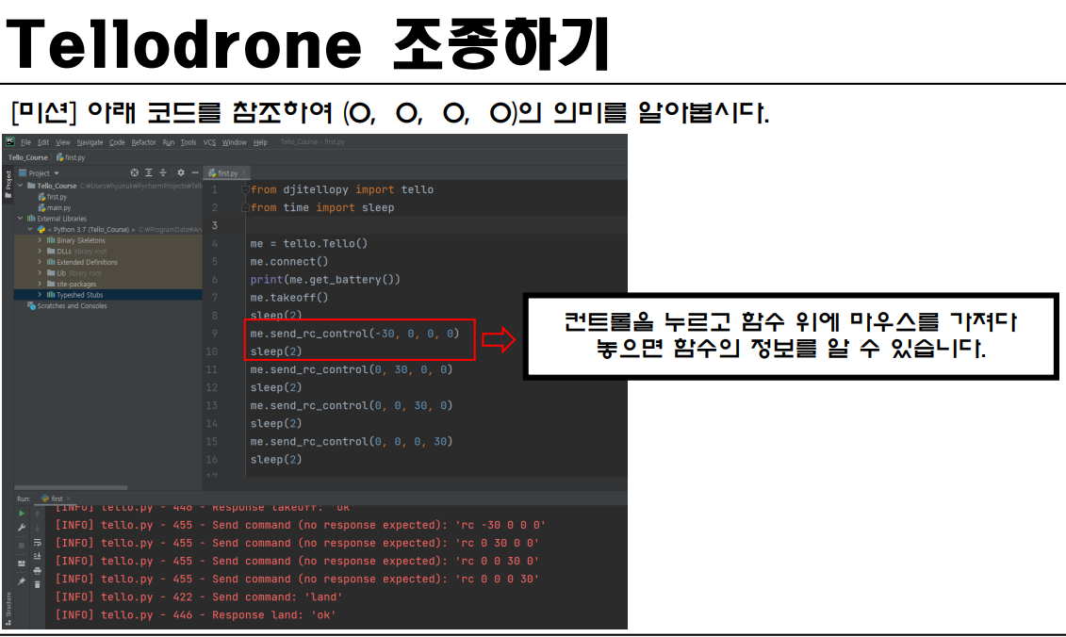Open the File menu

click(x=25, y=142)
